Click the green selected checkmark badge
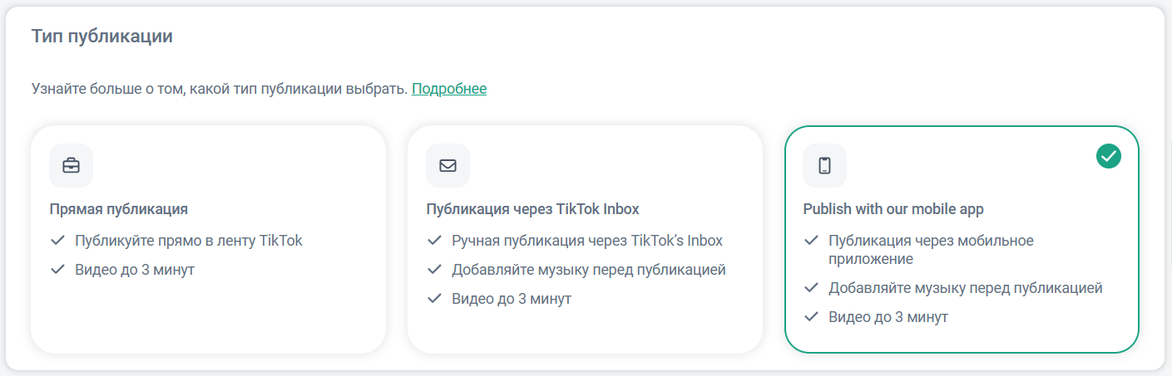This screenshot has height=376, width=1172. [1108, 155]
